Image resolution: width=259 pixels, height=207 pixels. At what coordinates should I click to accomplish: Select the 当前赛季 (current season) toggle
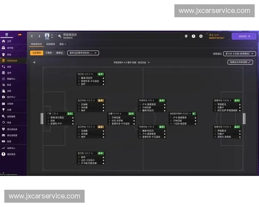[36, 53]
